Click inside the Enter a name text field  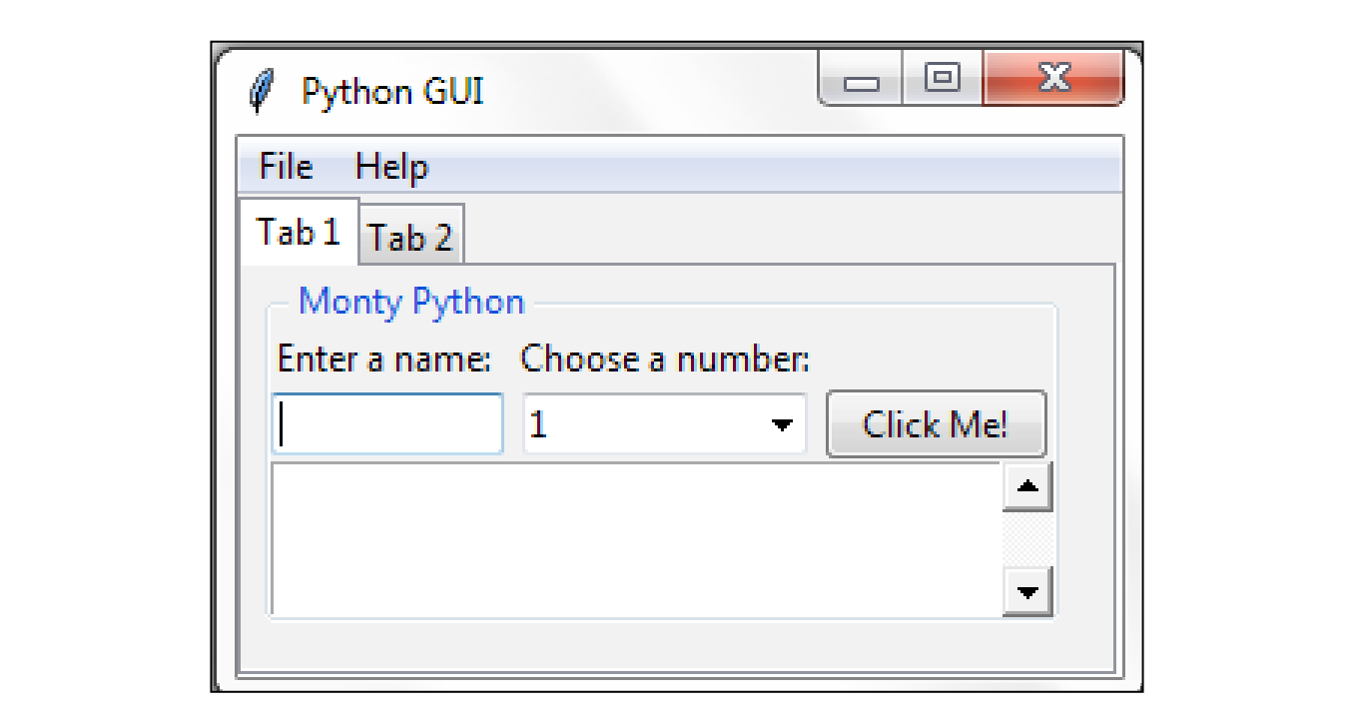tap(386, 423)
